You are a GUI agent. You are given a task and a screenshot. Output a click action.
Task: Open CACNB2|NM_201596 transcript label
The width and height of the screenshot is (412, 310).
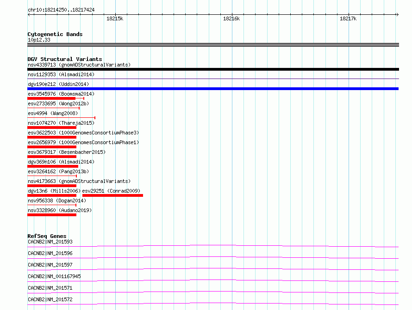[50, 253]
